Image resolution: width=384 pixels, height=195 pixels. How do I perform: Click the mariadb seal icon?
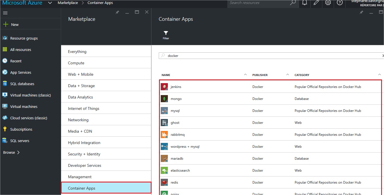point(164,159)
